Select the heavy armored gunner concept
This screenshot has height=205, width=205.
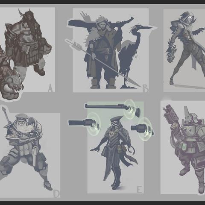[185, 148]
